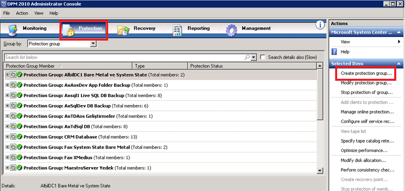
Task: Click green status icon of AxAosDev App Folder Backup
Action: point(19,85)
